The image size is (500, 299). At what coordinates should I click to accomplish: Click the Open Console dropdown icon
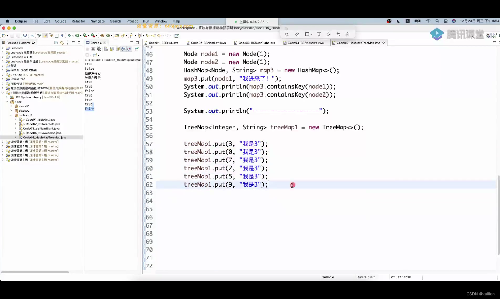pyautogui.click(x=96, y=55)
